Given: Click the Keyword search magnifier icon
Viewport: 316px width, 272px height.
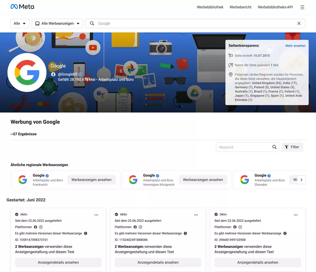Looking at the screenshot, I should (274, 147).
